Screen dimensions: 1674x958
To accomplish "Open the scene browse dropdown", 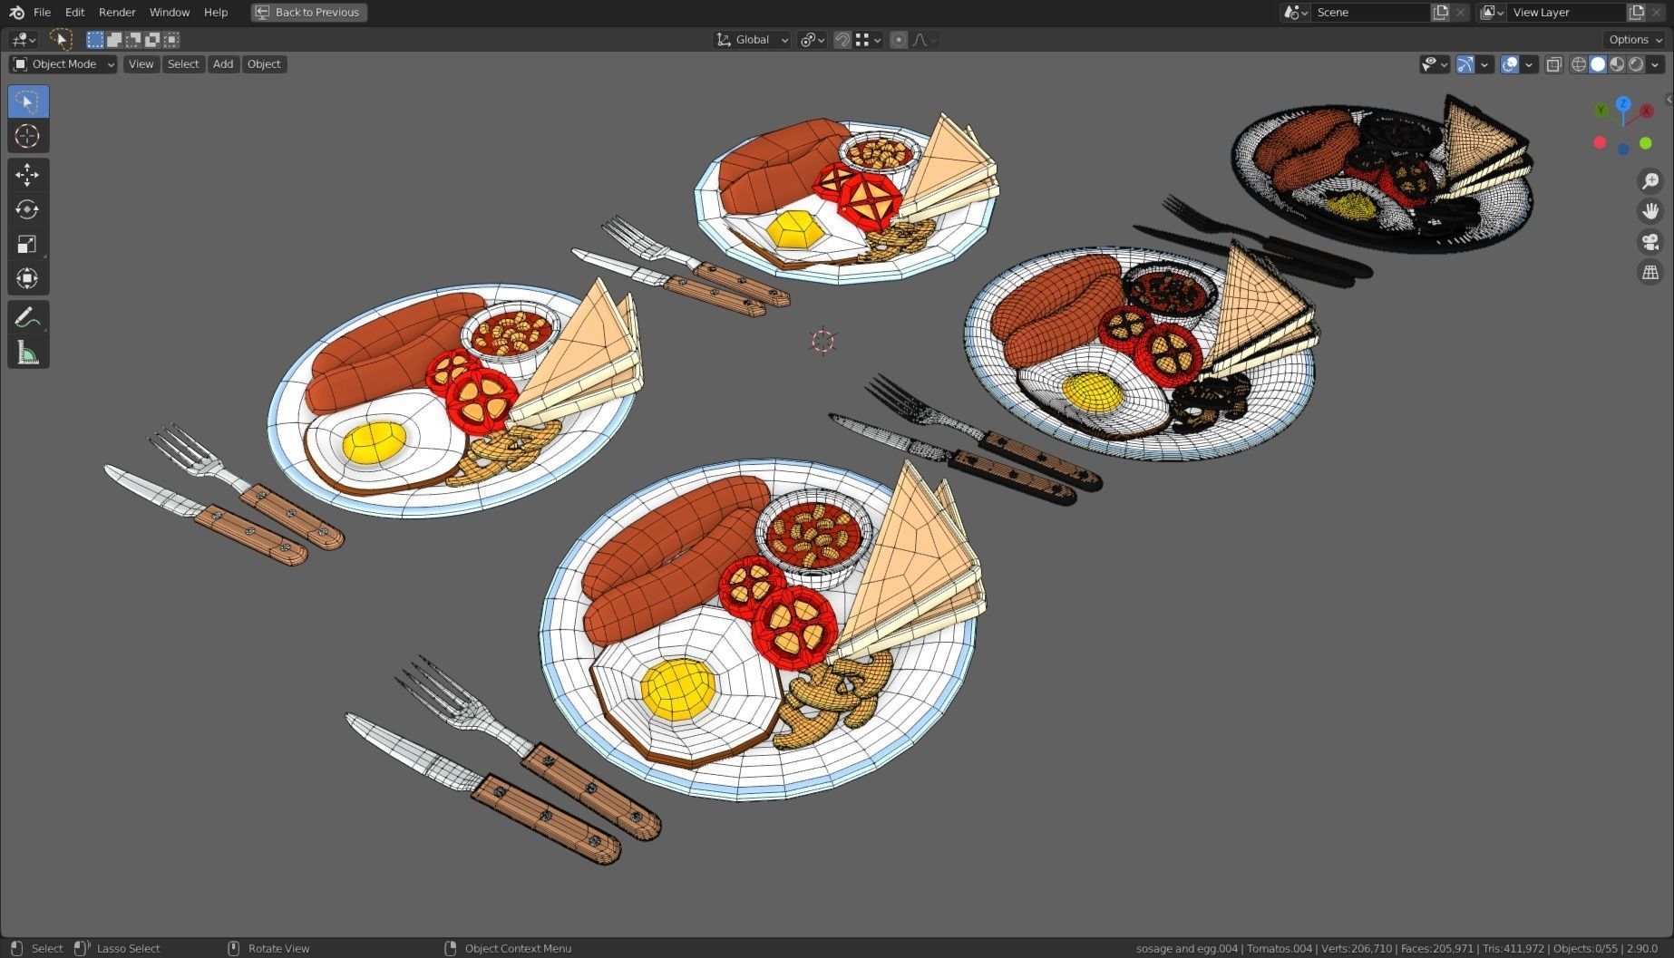I will pos(1295,13).
